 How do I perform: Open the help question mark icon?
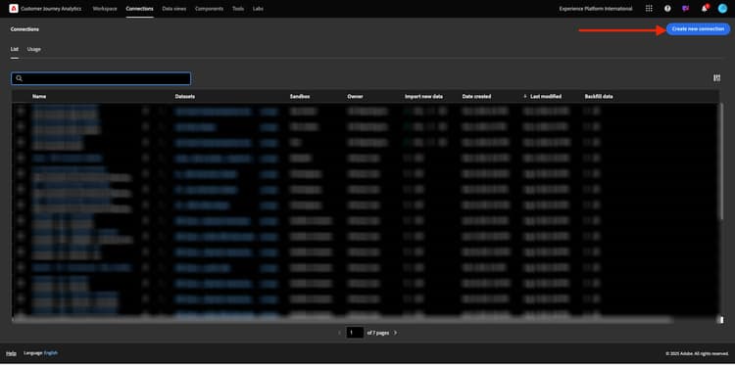667,9
